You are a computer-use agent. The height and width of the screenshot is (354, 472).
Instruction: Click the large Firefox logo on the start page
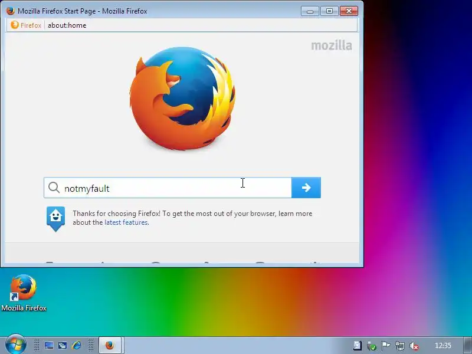click(x=182, y=99)
